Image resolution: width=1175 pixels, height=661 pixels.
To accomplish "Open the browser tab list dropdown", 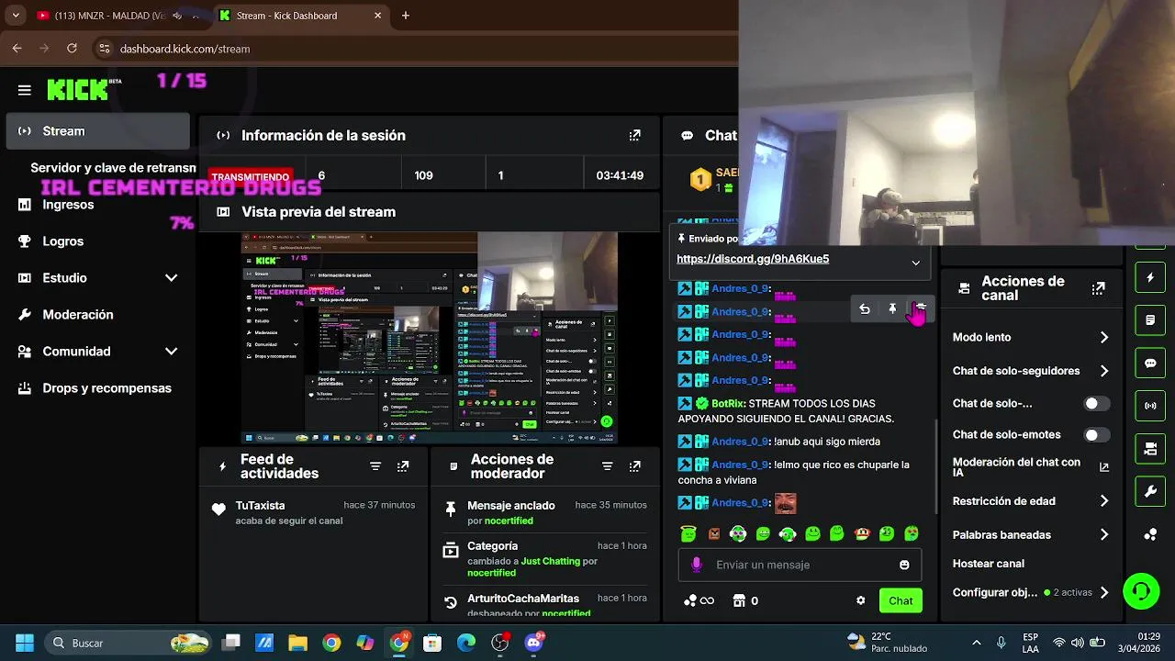I will 15,16.
